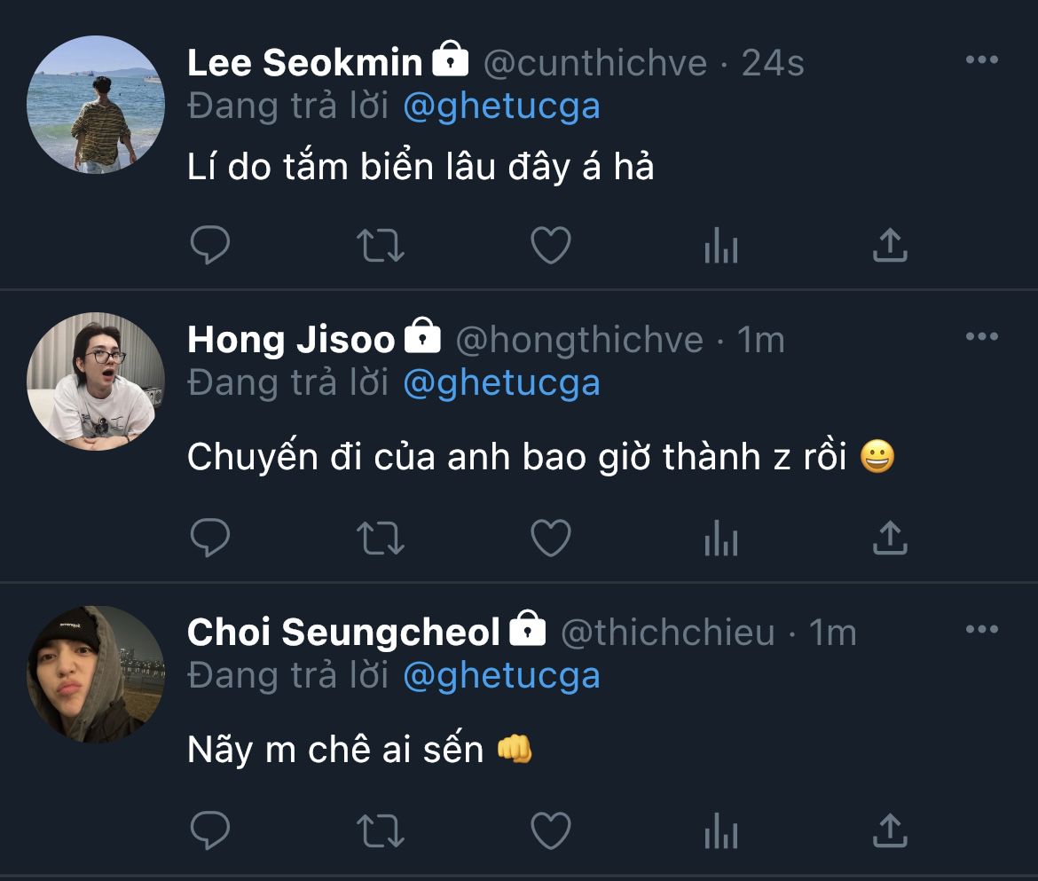Like Choi Seungcheol's tweet
1038x881 pixels.
[550, 831]
